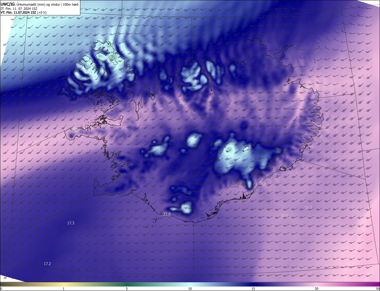Click the legend tick label 0

(1, 289)
